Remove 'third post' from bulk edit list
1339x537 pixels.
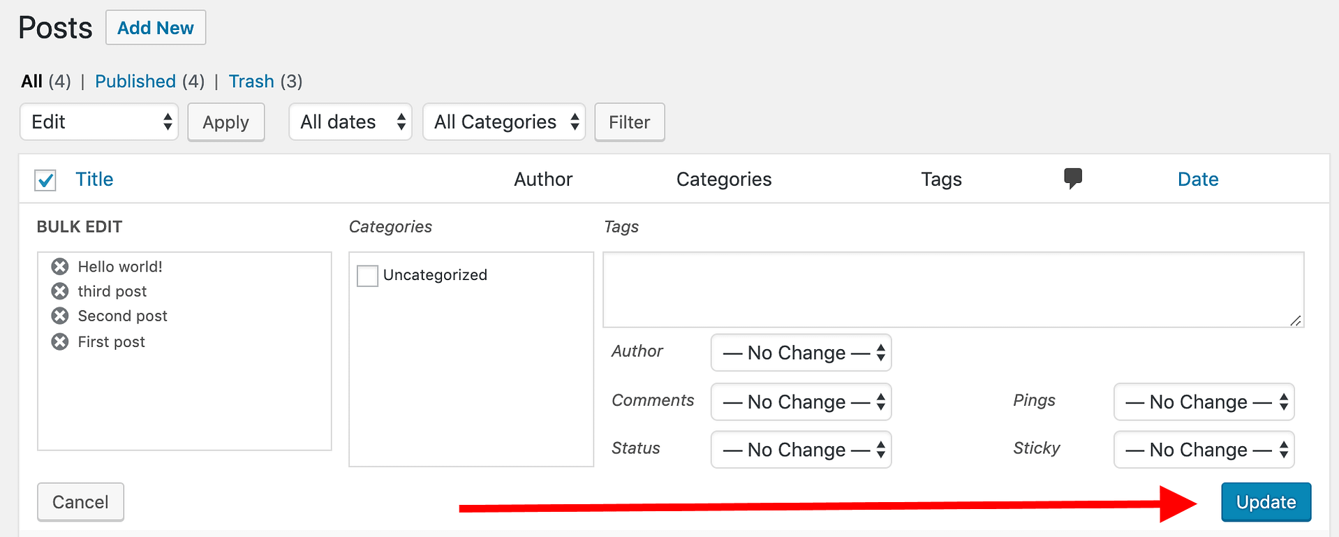[x=60, y=291]
